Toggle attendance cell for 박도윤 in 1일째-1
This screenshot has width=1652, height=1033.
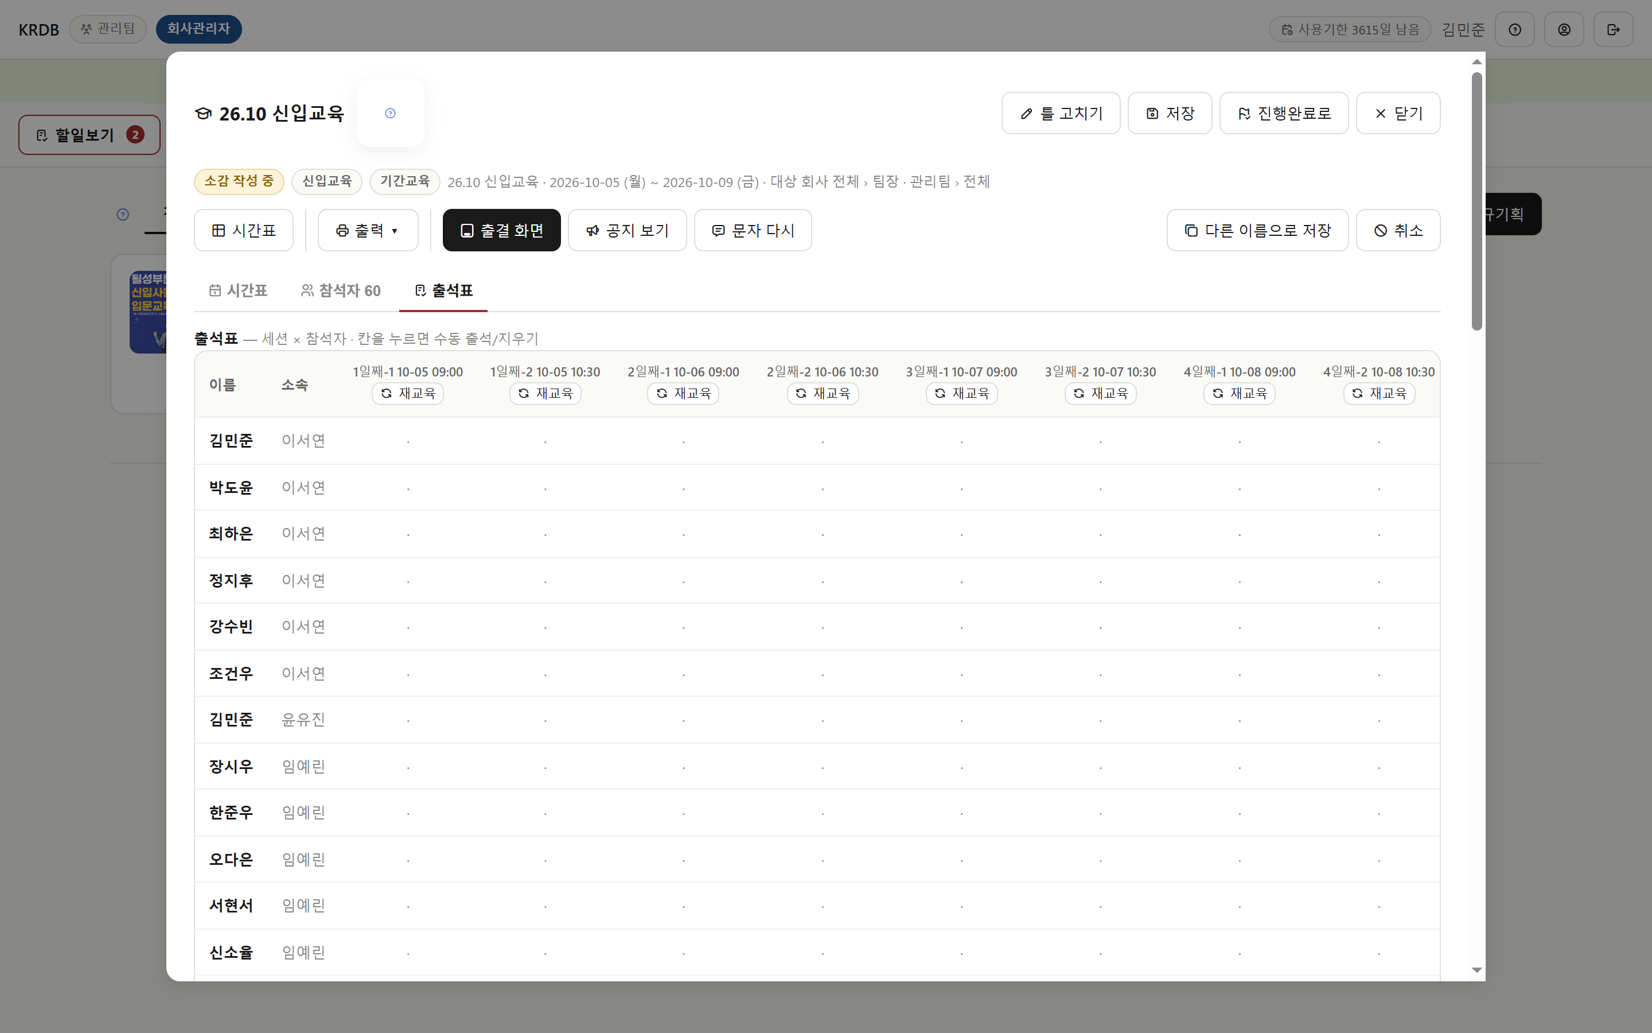[408, 488]
